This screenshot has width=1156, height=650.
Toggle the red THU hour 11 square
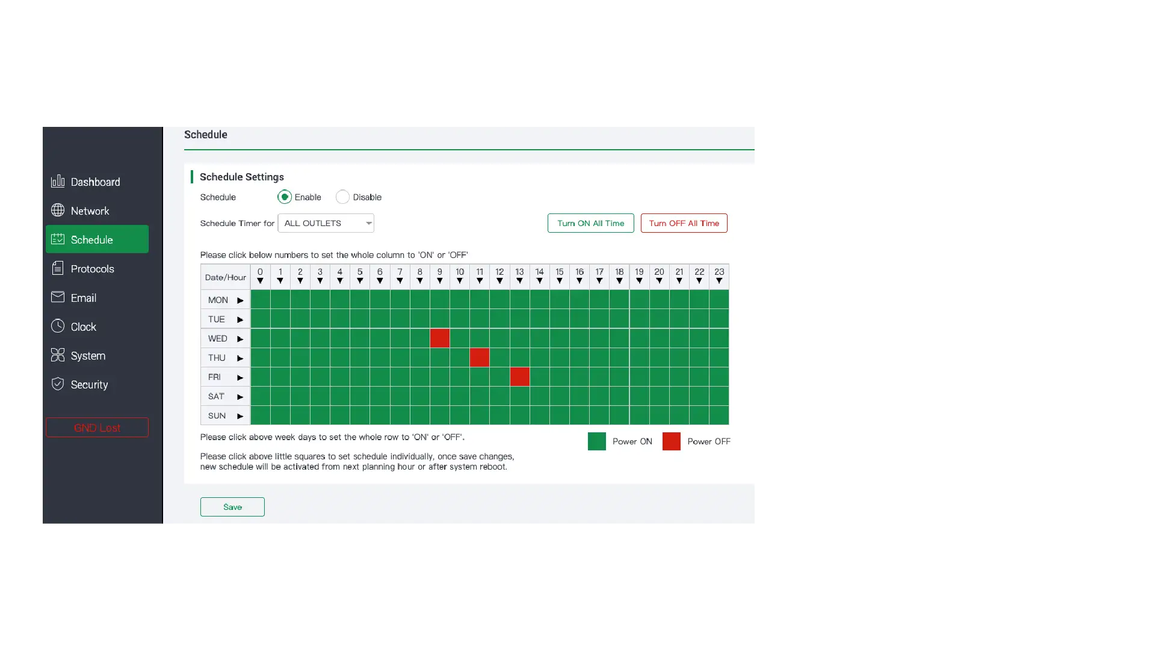480,357
